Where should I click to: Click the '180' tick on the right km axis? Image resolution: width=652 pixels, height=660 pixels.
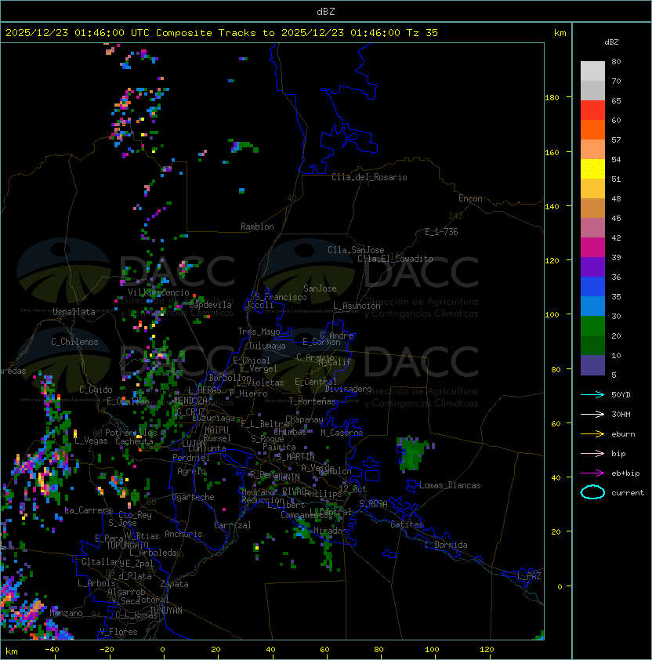click(552, 98)
